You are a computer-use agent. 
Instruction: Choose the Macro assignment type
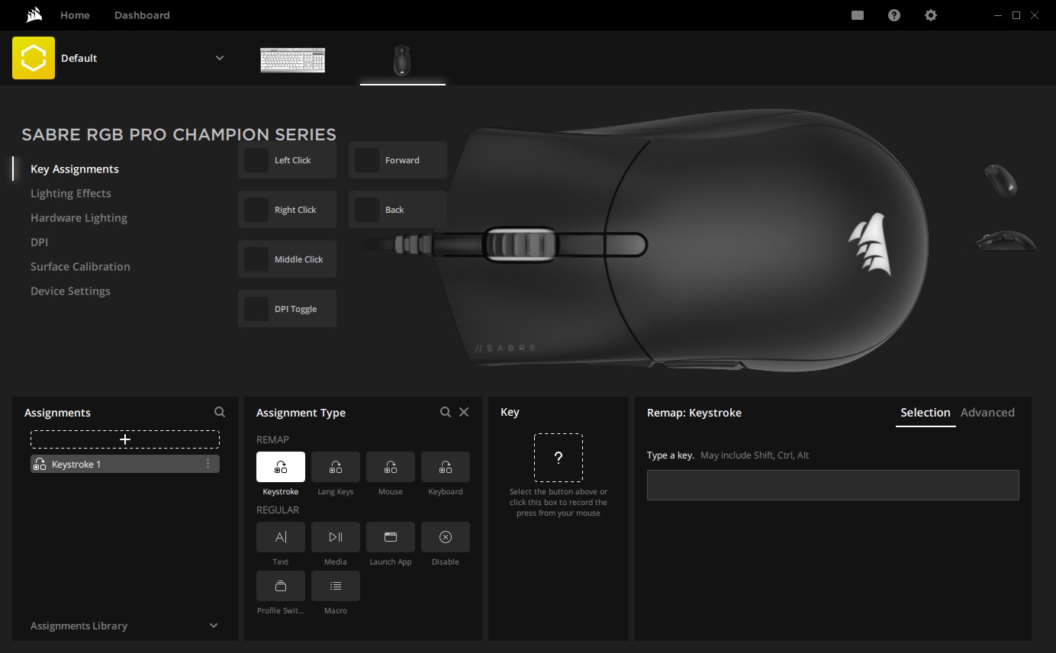[x=336, y=586]
